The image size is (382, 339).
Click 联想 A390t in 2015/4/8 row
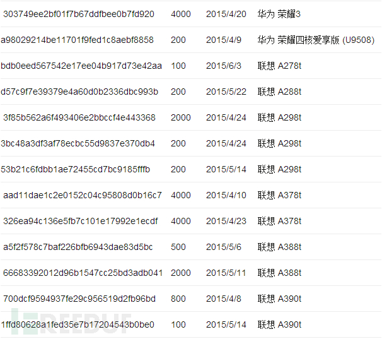point(279,299)
